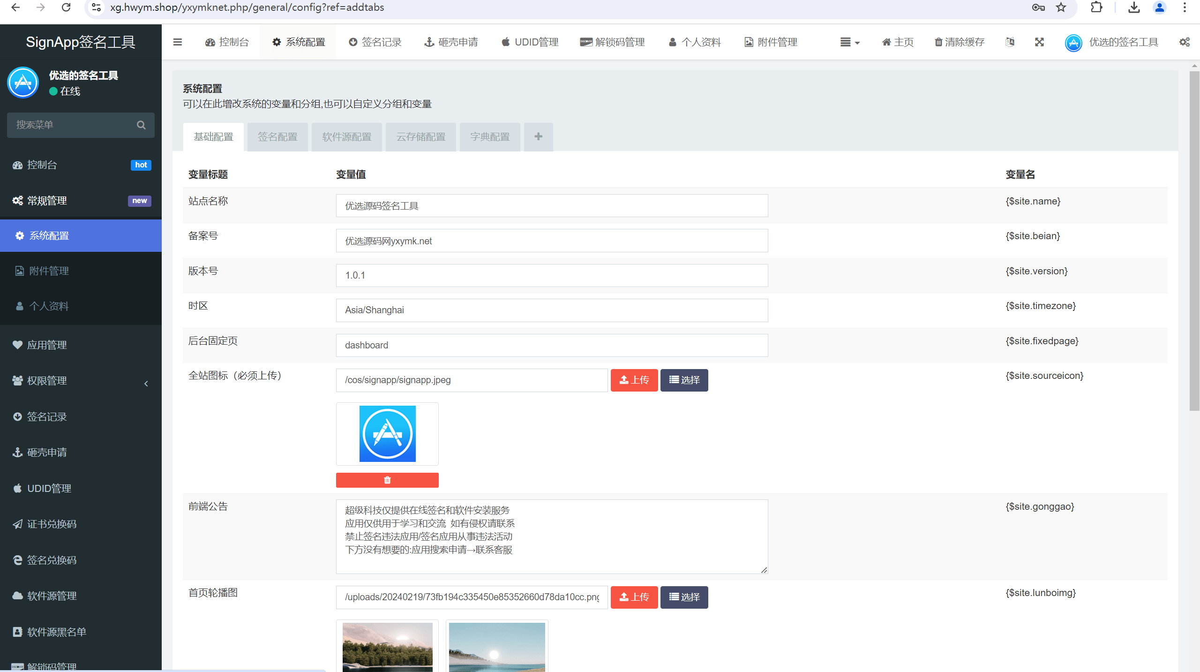Click the App Store site icon thumbnail
The height and width of the screenshot is (672, 1200).
point(387,434)
